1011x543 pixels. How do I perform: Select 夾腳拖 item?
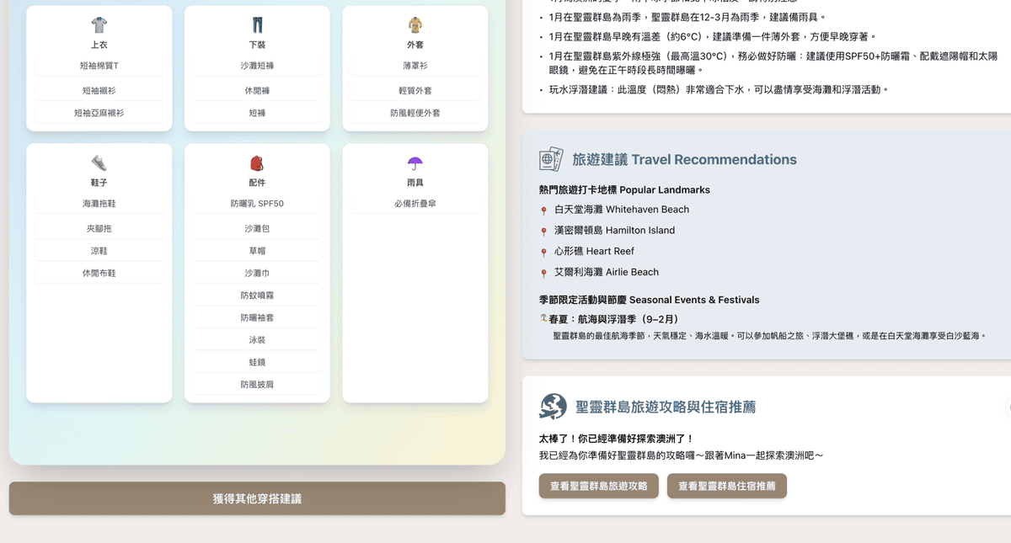point(99,228)
